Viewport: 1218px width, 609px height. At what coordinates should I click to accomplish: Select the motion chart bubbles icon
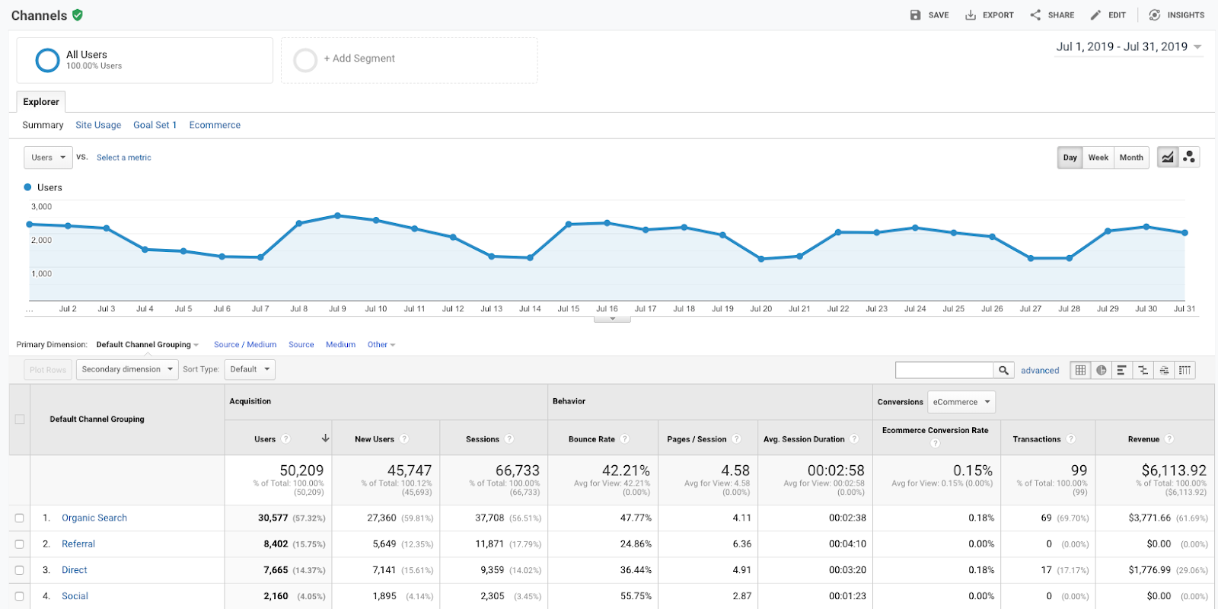[x=1189, y=158]
